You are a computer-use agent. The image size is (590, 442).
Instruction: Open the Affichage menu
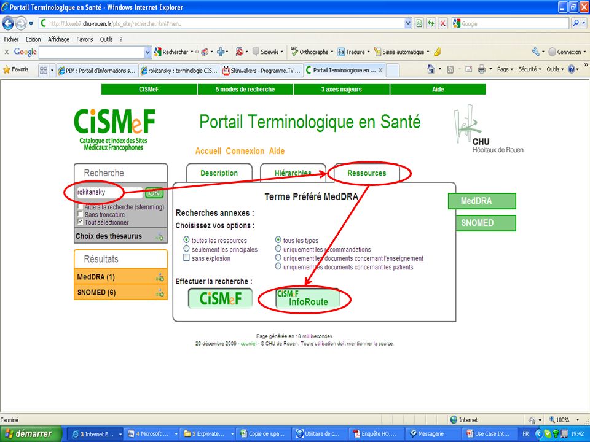pyautogui.click(x=58, y=39)
